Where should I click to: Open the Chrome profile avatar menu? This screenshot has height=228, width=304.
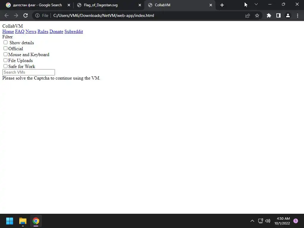pos(288,15)
